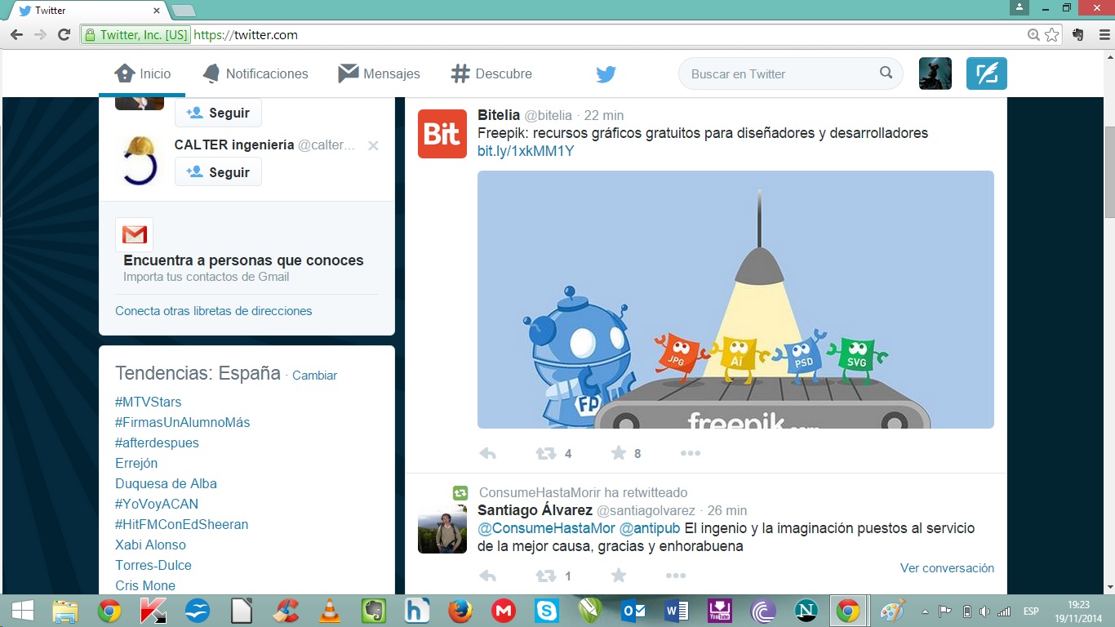Image resolution: width=1115 pixels, height=627 pixels.
Task: Open the profile avatar menu
Action: (x=935, y=73)
